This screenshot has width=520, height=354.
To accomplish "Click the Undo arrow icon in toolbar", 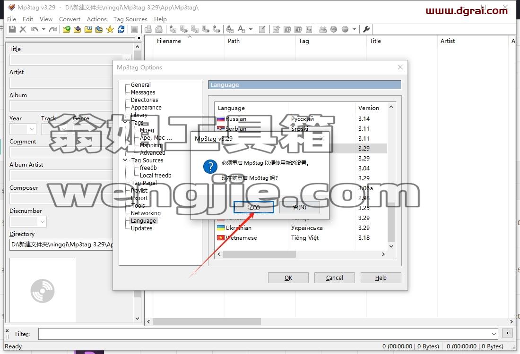I will click(34, 29).
